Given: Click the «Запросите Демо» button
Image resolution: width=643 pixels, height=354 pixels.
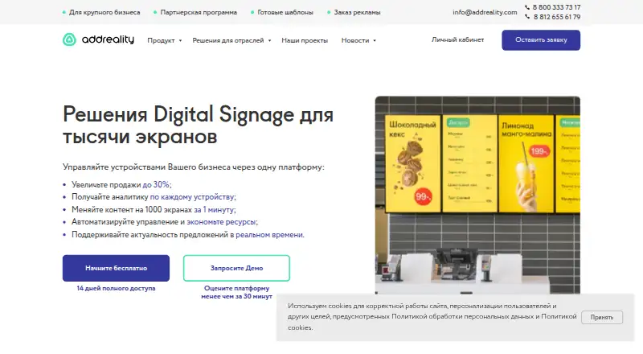Looking at the screenshot, I should [236, 268].
